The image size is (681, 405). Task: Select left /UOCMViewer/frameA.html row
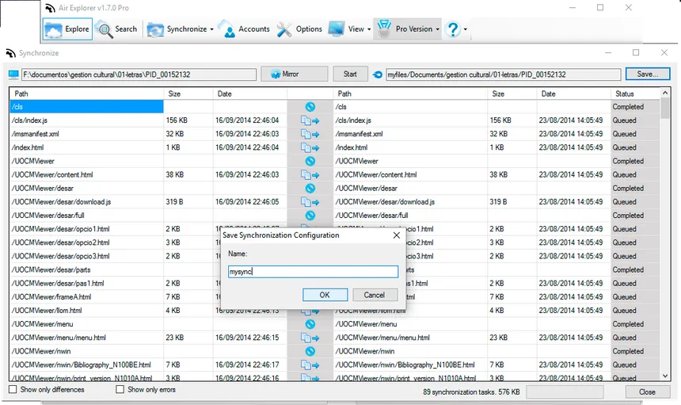point(86,297)
